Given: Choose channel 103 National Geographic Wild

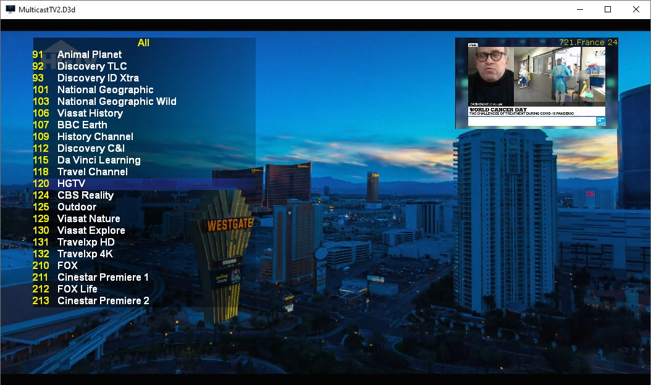Looking at the screenshot, I should tap(144, 101).
